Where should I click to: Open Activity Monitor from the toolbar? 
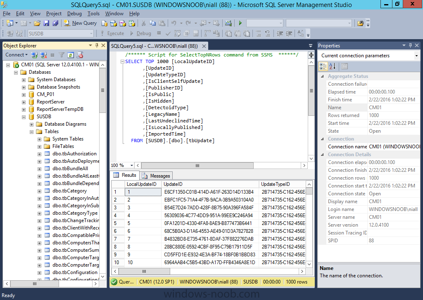[x=228, y=23]
